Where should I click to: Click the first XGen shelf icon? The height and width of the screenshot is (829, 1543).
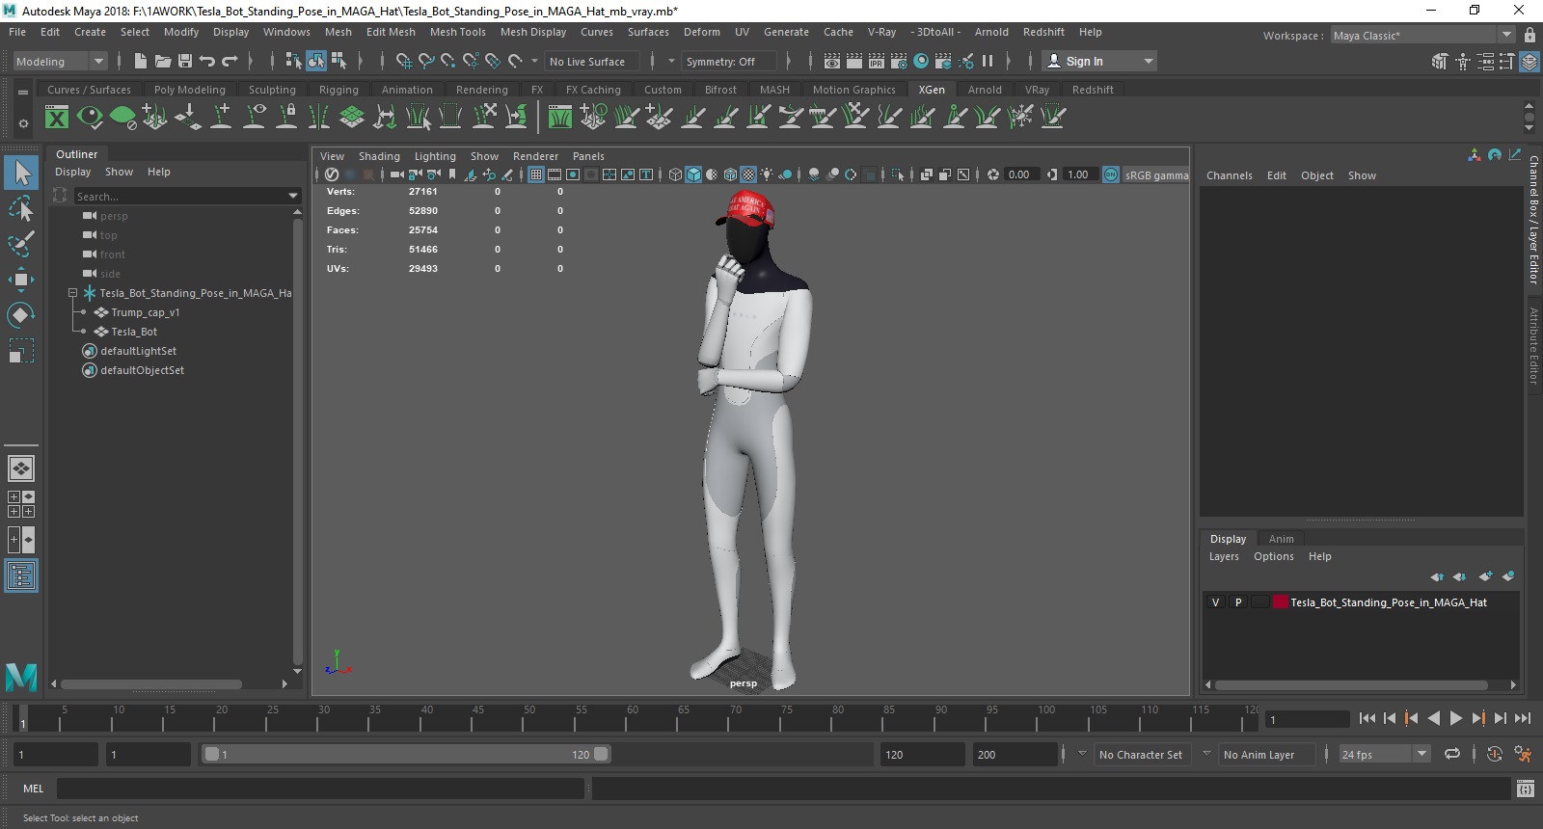pos(57,118)
